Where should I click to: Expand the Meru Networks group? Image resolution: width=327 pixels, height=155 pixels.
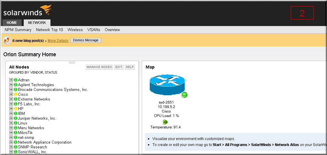pos(11,128)
